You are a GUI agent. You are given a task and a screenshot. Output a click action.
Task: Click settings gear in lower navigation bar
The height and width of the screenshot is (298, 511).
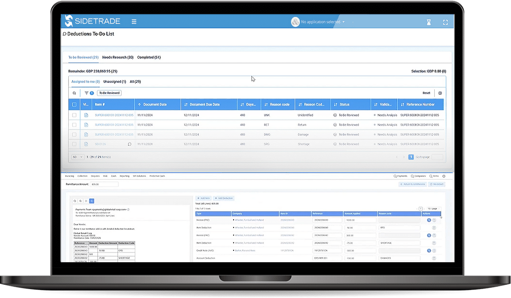tap(443, 176)
